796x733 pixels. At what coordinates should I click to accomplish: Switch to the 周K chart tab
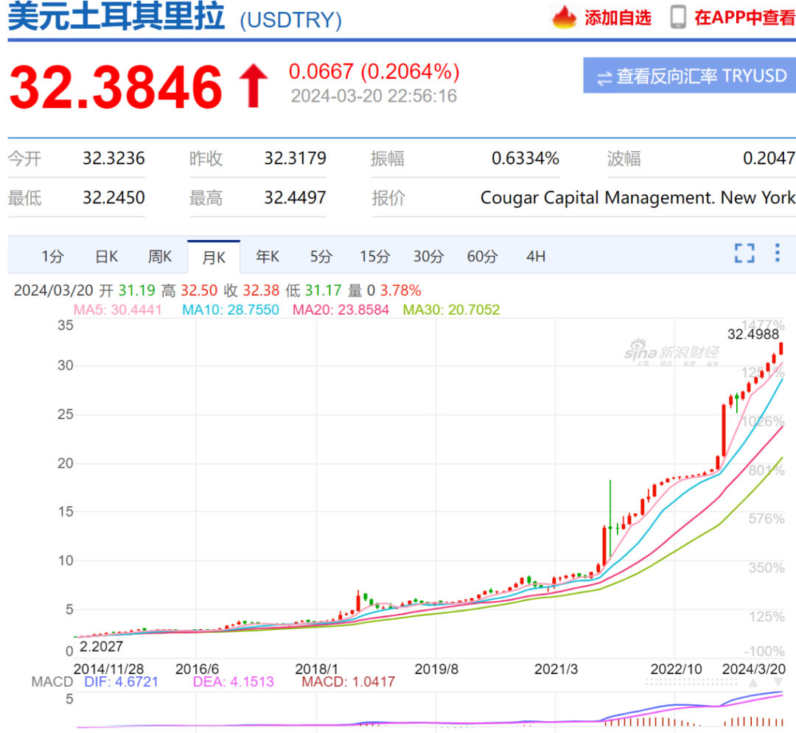click(160, 256)
